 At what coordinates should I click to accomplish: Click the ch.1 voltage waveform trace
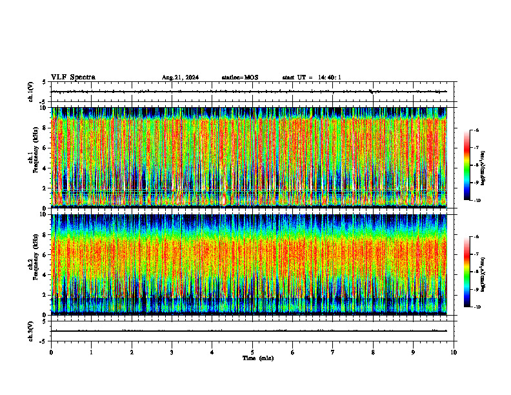click(249, 92)
